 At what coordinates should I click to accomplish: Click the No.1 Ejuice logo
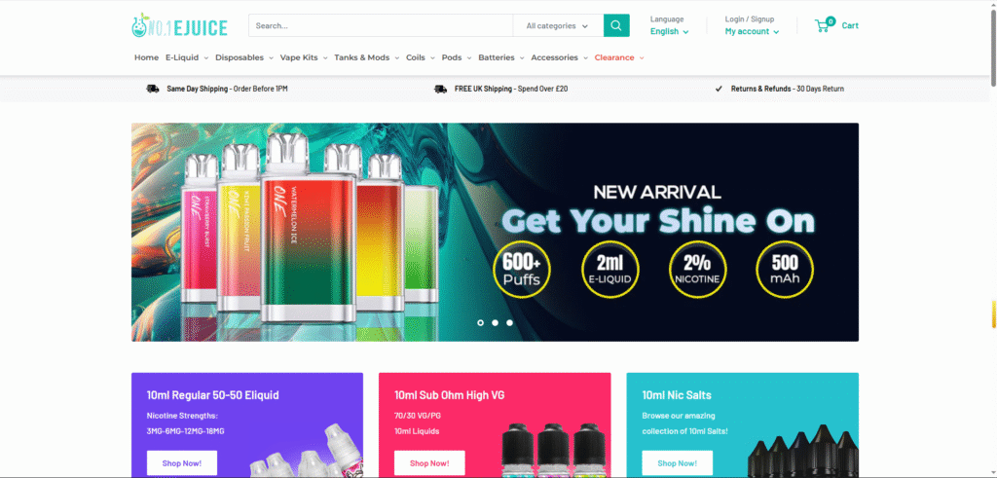(180, 26)
